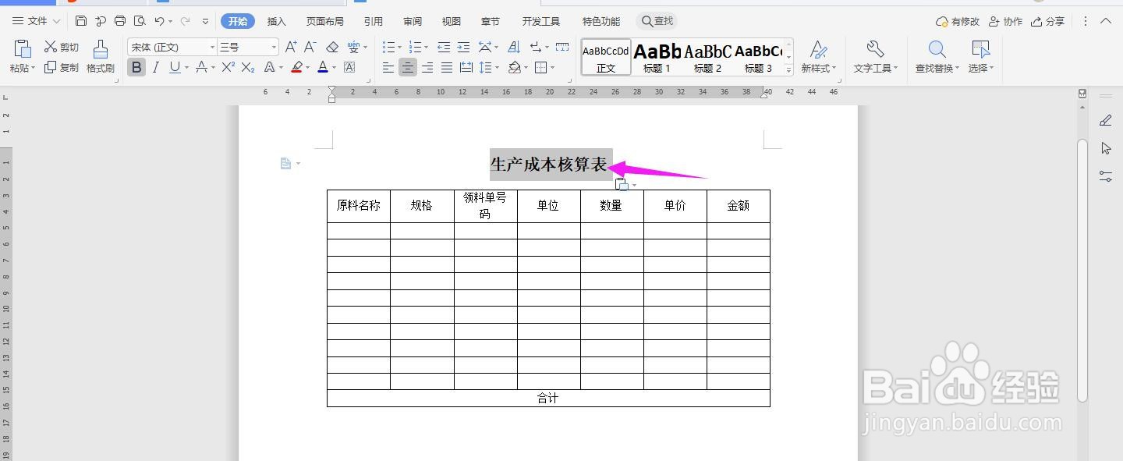Click the Save icon in quick access toolbar
The height and width of the screenshot is (461, 1123).
pyautogui.click(x=81, y=21)
